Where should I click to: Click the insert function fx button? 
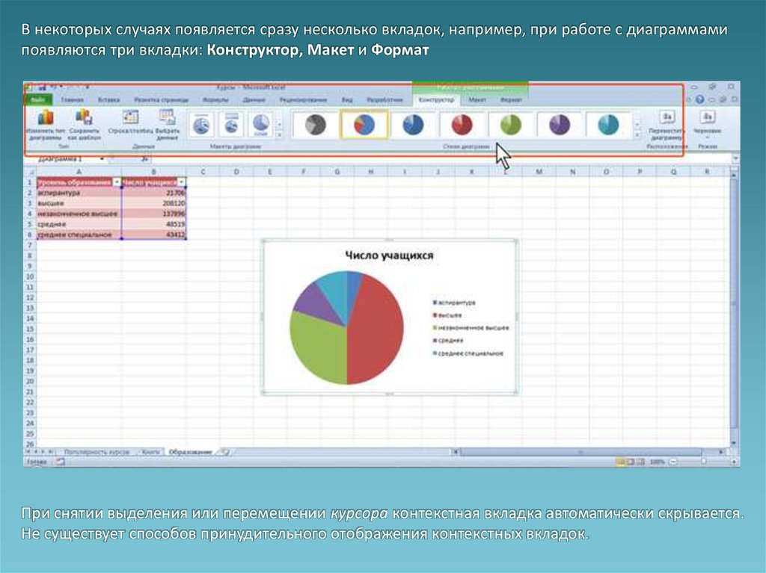[144, 159]
